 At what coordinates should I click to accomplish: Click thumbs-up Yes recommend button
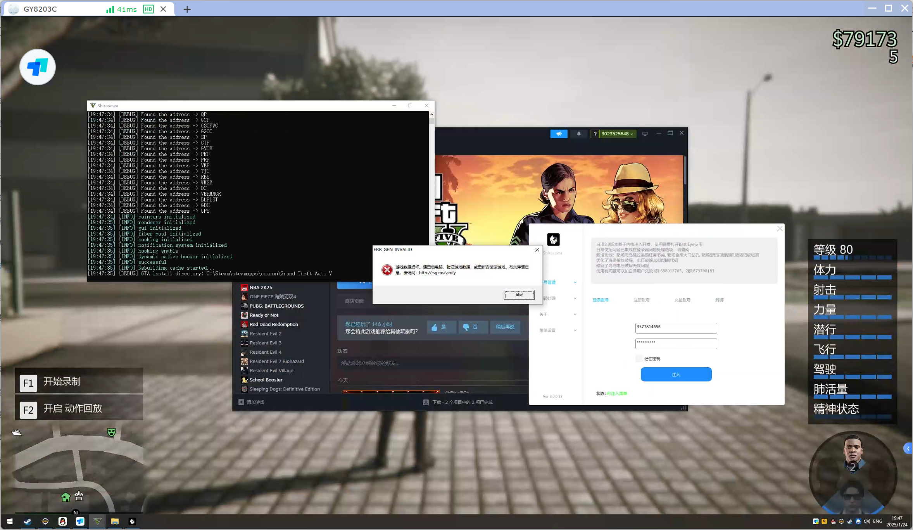[441, 327]
